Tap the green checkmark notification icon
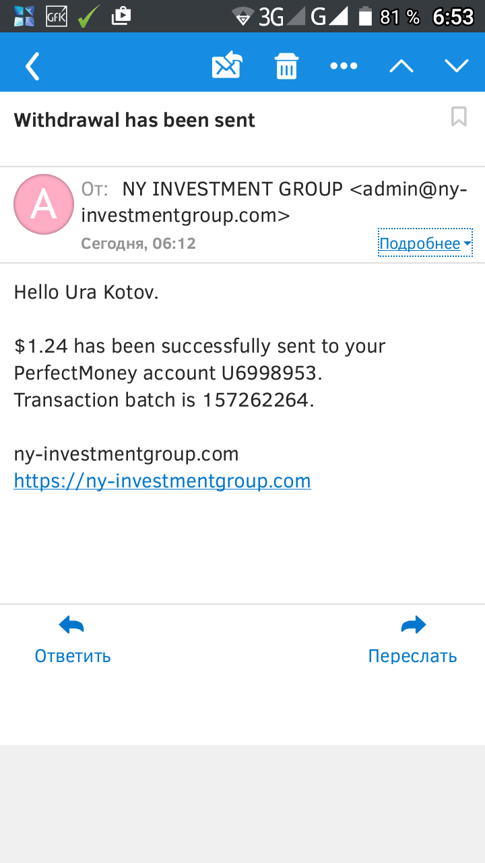The width and height of the screenshot is (485, 863). tap(88, 16)
